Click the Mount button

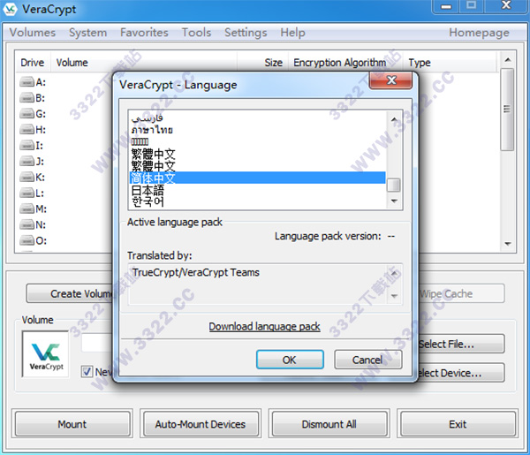click(x=72, y=424)
